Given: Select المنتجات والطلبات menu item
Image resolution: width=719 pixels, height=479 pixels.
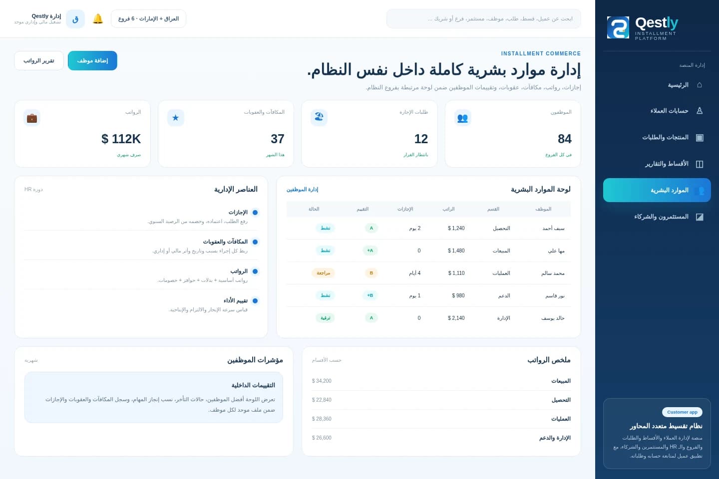Looking at the screenshot, I should coord(657,137).
